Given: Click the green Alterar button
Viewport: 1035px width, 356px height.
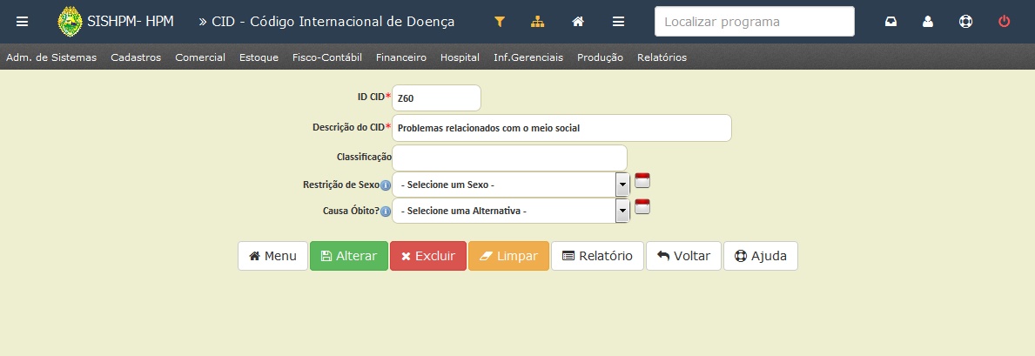Looking at the screenshot, I should click(349, 256).
